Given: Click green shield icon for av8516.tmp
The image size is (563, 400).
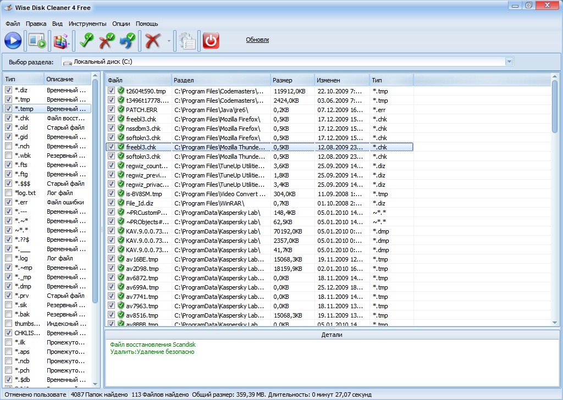Looking at the screenshot, I should tap(121, 315).
